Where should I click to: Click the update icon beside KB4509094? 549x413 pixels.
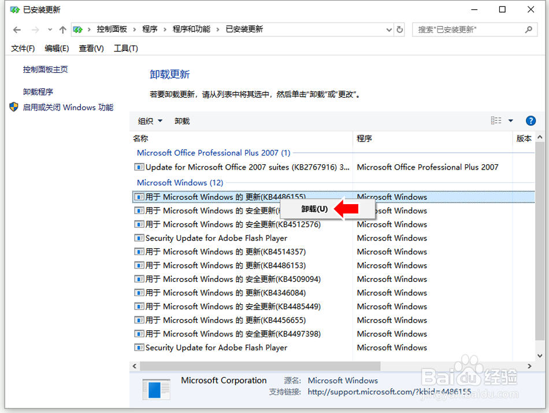pyautogui.click(x=139, y=279)
